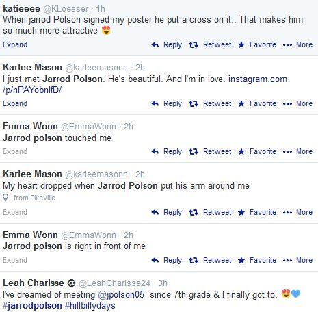Click the favorite star icon on katieeee's tweet
Image resolution: width=318 pixels, height=312 pixels.
(x=241, y=44)
